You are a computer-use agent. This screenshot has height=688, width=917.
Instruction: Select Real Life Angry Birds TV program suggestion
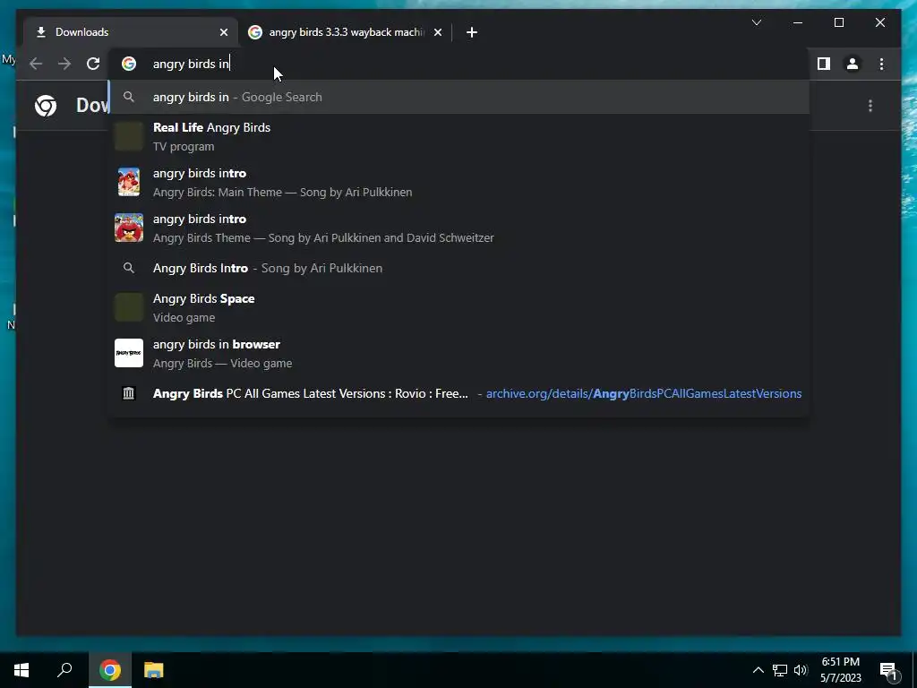tap(459, 136)
